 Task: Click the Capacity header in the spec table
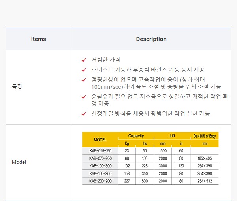click(136, 136)
